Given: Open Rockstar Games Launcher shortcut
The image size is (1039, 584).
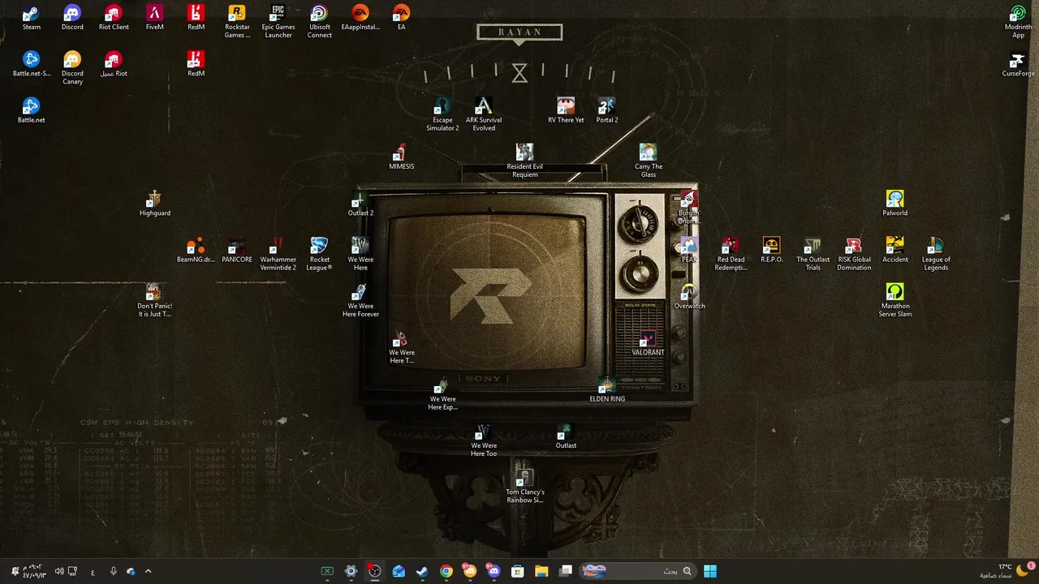Looking at the screenshot, I should tap(237, 21).
